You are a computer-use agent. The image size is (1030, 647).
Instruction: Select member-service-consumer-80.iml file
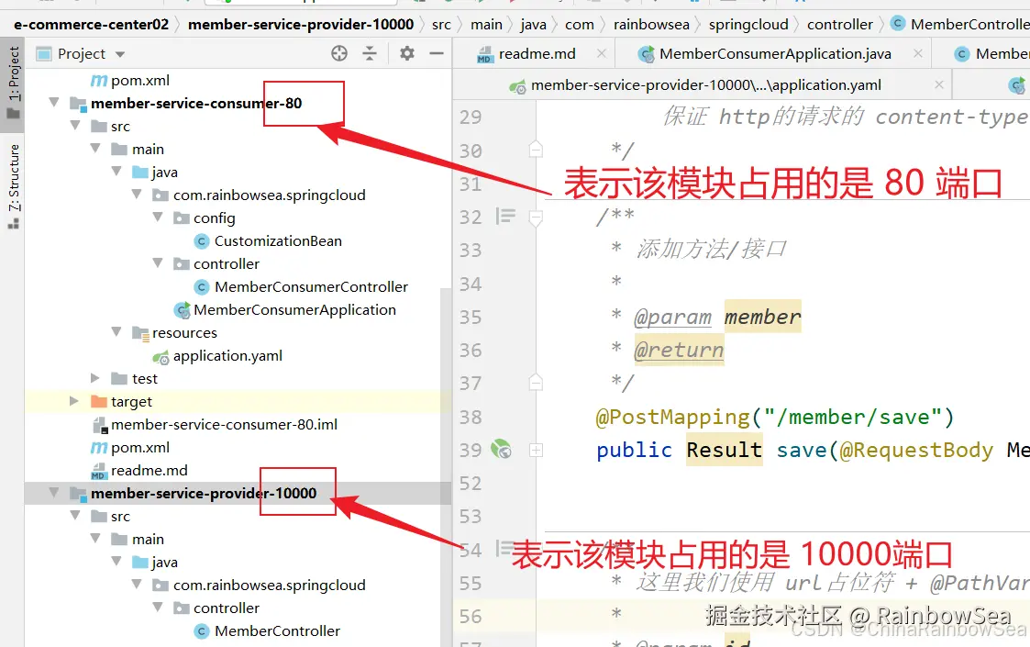tap(224, 425)
